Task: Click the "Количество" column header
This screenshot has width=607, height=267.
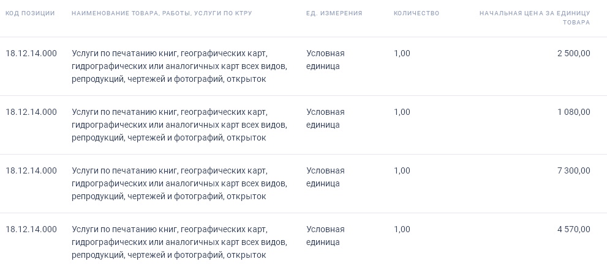Action: 417,13
